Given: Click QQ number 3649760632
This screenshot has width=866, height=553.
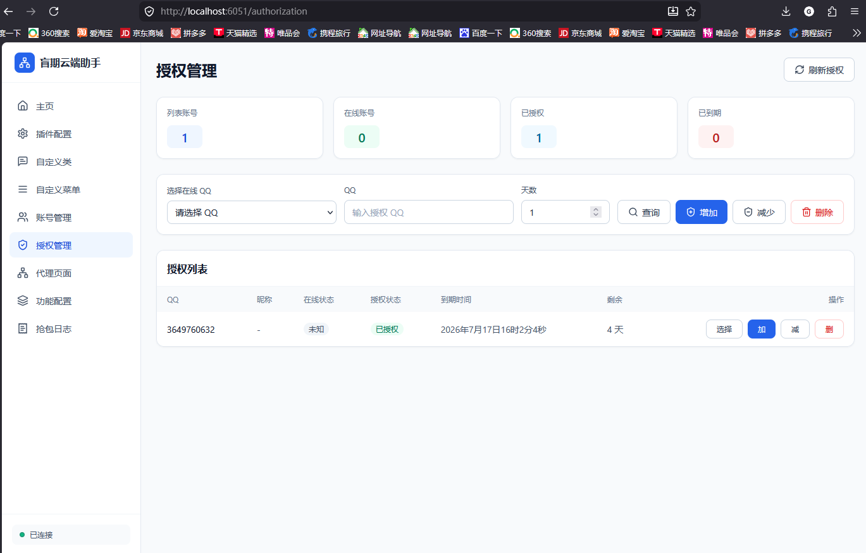Looking at the screenshot, I should 191,330.
